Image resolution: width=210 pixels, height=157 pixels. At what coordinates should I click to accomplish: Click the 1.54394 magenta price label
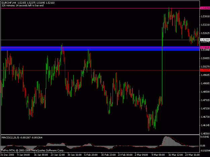tap(205, 8)
